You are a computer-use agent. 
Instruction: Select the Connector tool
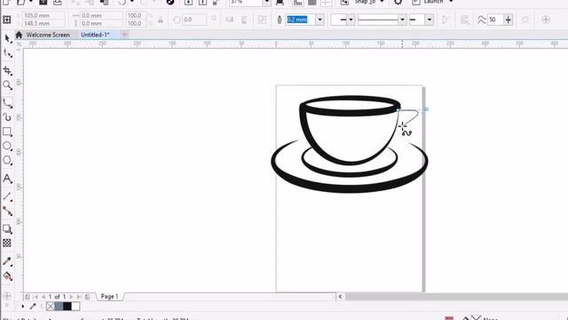click(7, 211)
